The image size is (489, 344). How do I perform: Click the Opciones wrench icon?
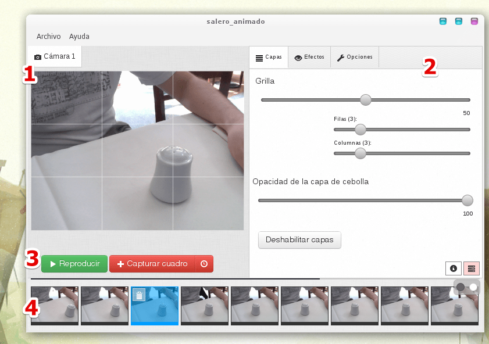tap(341, 58)
